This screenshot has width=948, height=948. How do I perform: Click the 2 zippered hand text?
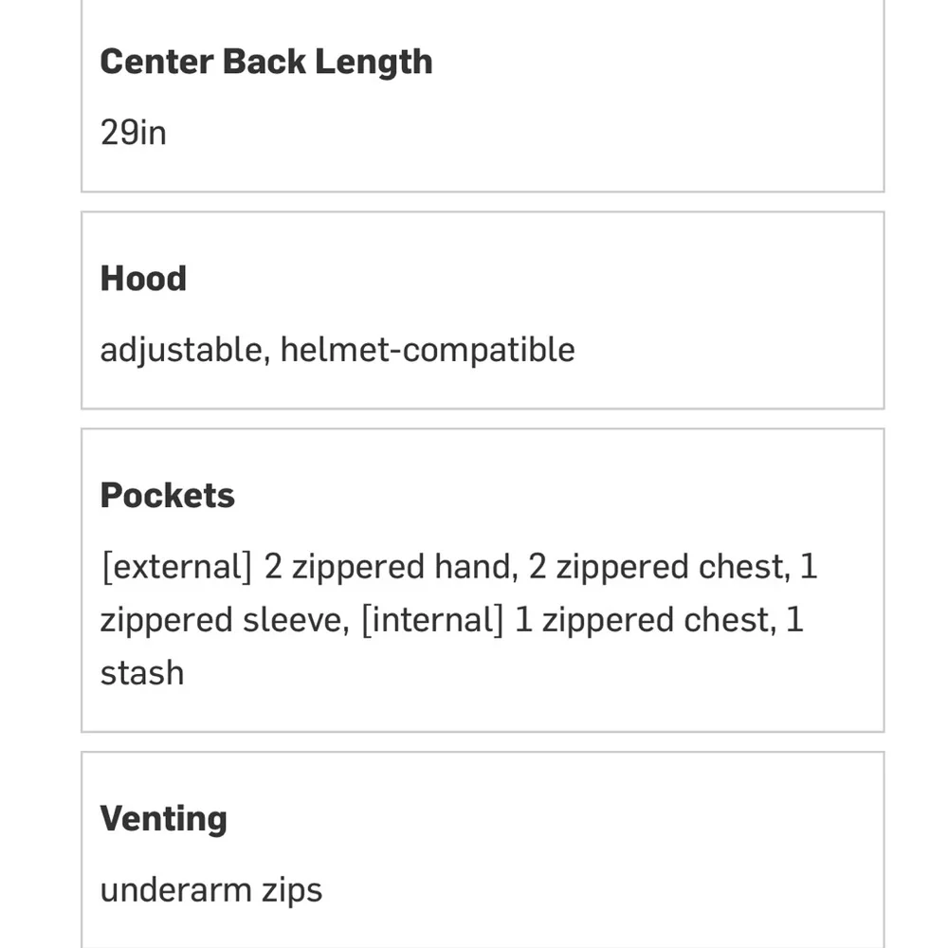[392, 567]
